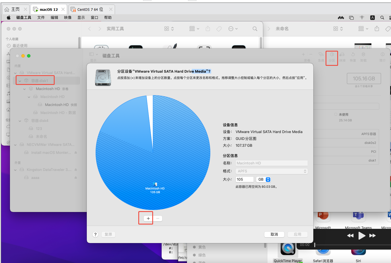Image resolution: width=391 pixels, height=263 pixels.
Task: Open the grouping dropdown in 未命名 Finder window
Action: (363, 29)
